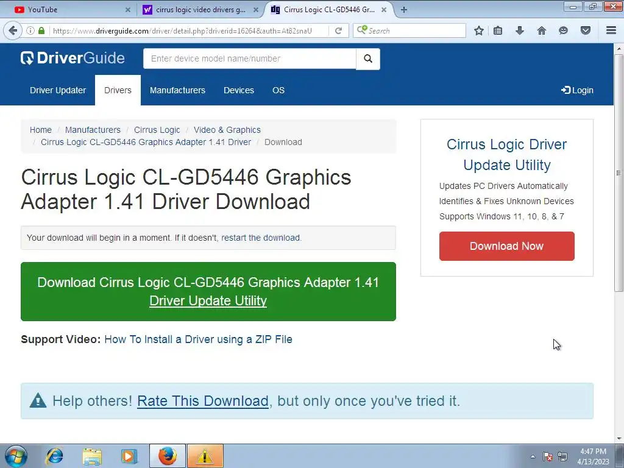The width and height of the screenshot is (624, 468).
Task: Bookmark this page with the star icon
Action: (479, 30)
